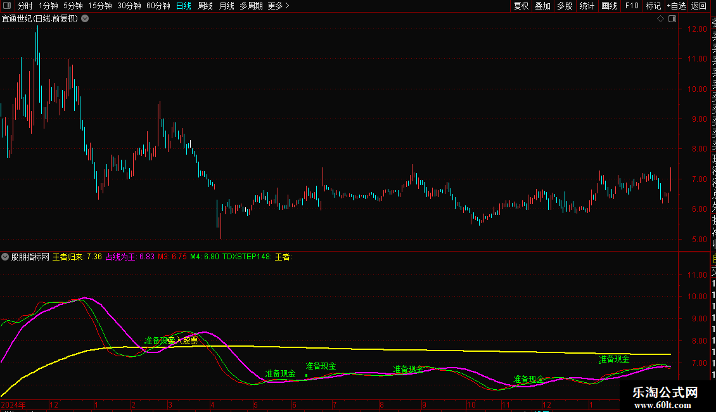This screenshot has width=716, height=412.
Task: Click the F10 company info button
Action: (x=632, y=6)
